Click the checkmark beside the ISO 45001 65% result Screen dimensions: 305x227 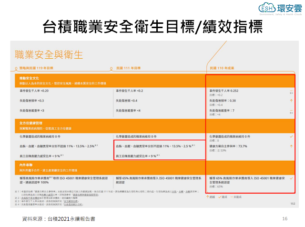291,178
